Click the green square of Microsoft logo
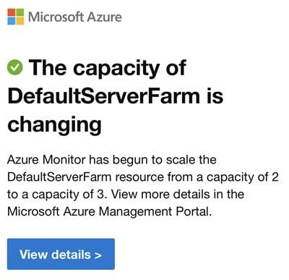The image size is (289, 280). 20,12
